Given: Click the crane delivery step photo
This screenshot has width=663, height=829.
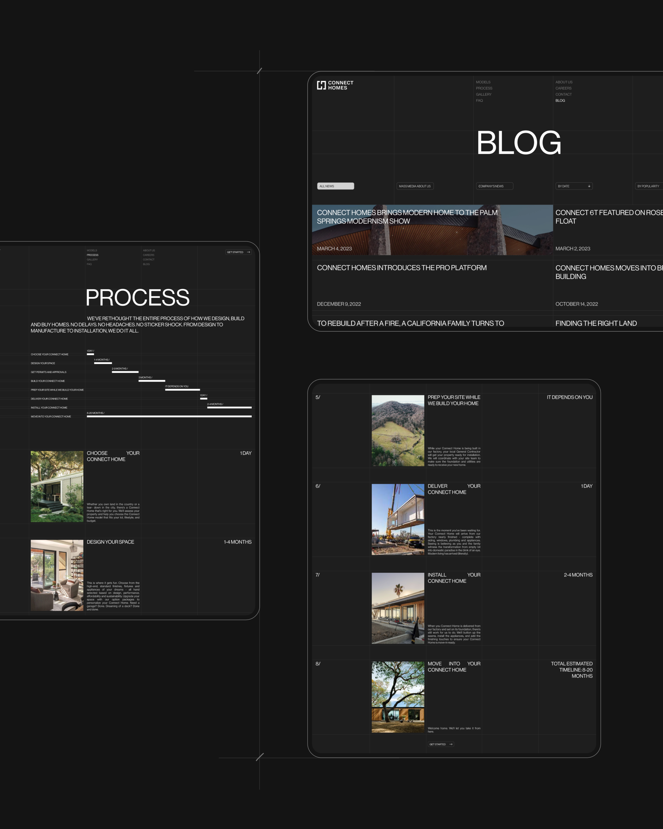Looking at the screenshot, I should click(x=397, y=519).
